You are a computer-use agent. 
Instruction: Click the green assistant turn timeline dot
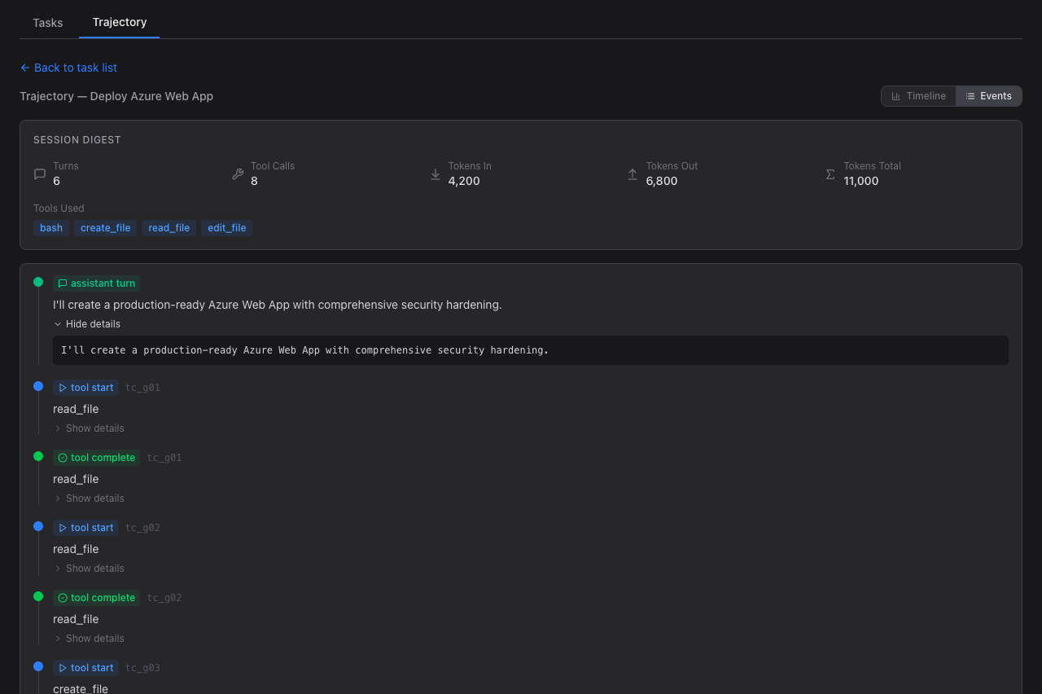click(x=38, y=282)
